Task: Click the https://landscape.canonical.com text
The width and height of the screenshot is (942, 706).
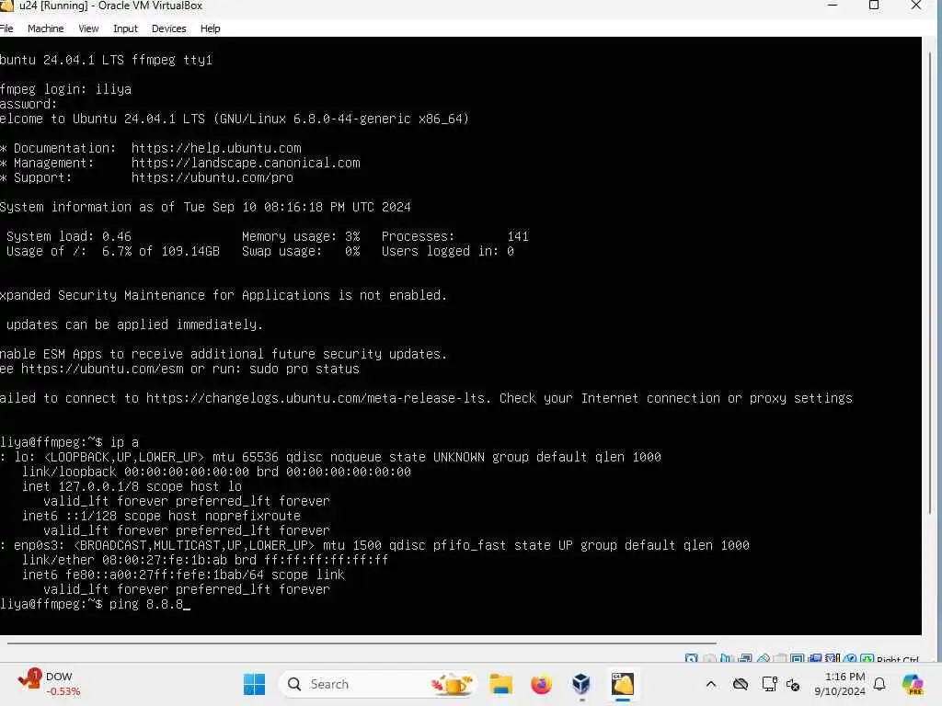Action: [246, 163]
